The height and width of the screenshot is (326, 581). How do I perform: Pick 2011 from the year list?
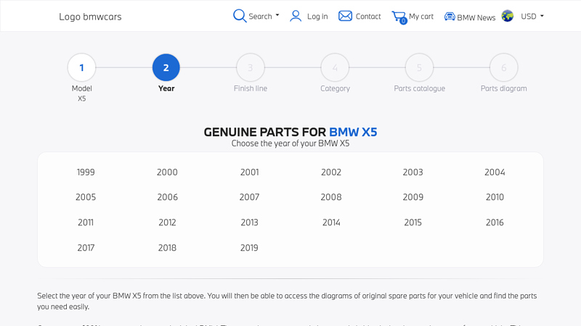[86, 222]
